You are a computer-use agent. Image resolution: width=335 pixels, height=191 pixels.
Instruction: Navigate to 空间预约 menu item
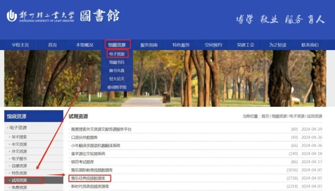(213, 45)
